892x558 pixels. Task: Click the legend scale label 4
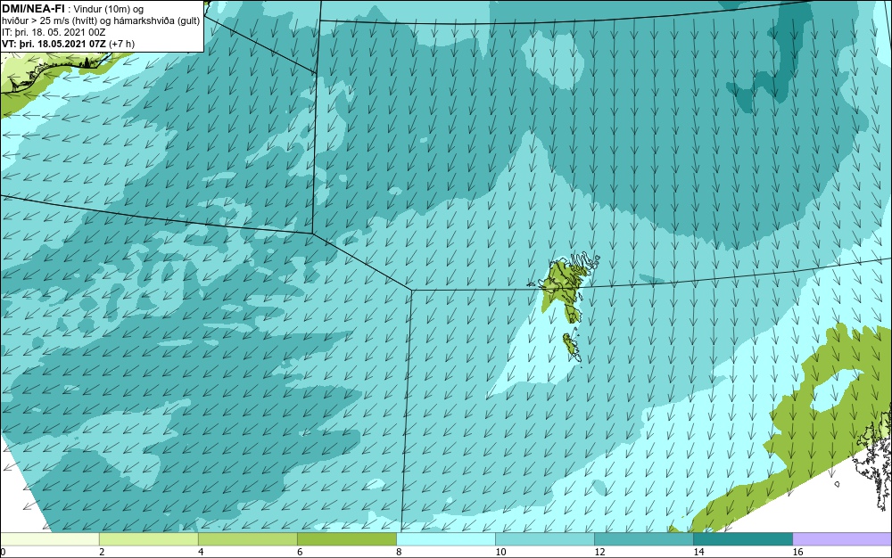[x=201, y=552]
